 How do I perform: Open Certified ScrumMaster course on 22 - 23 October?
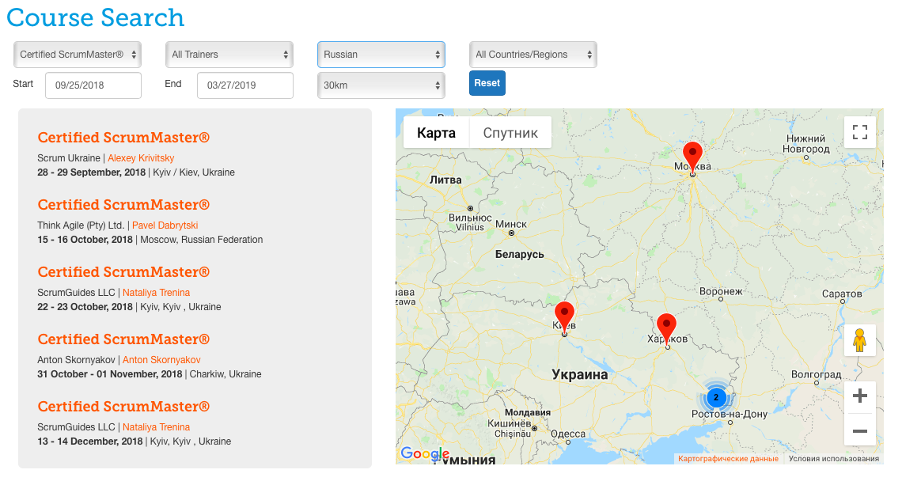123,272
